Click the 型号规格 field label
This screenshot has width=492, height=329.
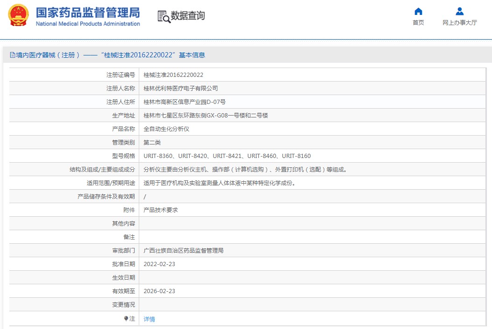[124, 156]
